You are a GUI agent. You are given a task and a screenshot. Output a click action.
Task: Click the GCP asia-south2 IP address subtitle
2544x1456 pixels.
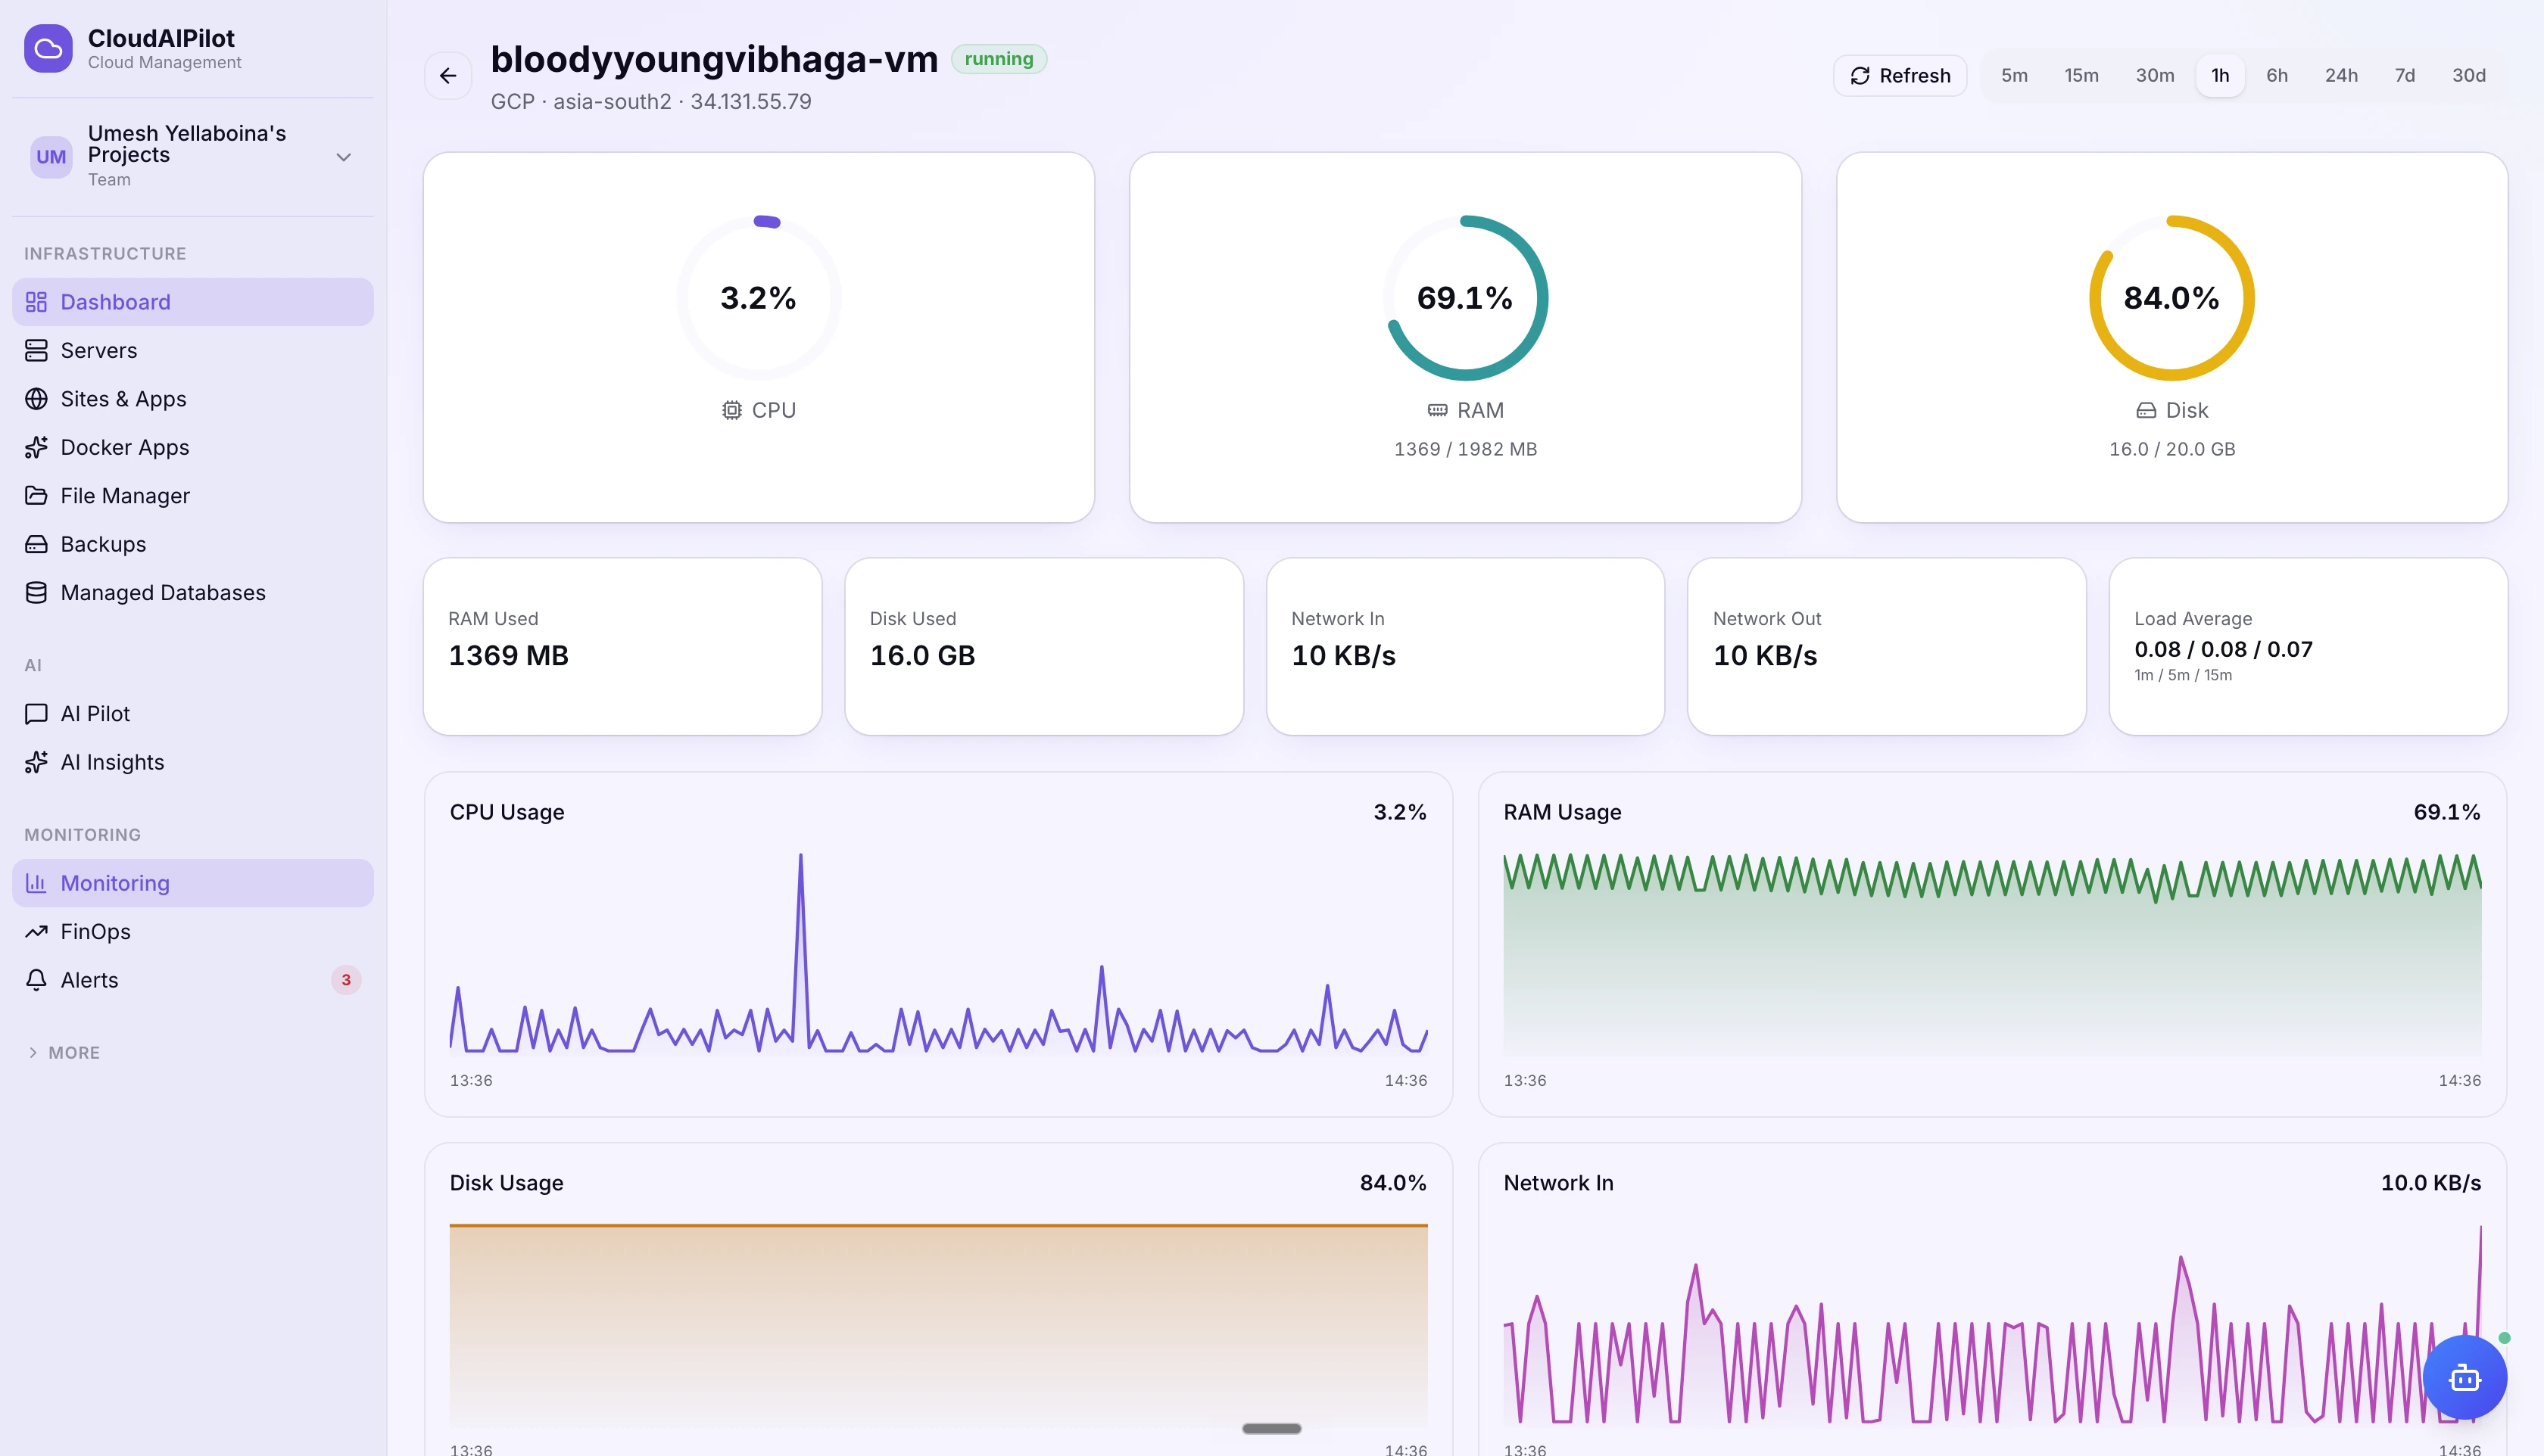coord(650,102)
